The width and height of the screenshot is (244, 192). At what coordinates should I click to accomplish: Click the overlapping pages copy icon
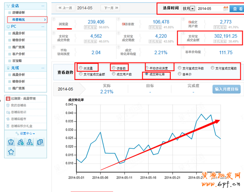tap(40, 142)
